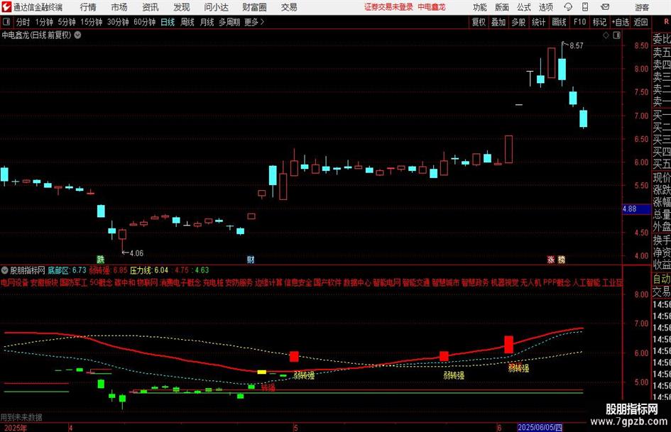Open the 市场 menu
The width and height of the screenshot is (671, 432).
[x=119, y=7]
